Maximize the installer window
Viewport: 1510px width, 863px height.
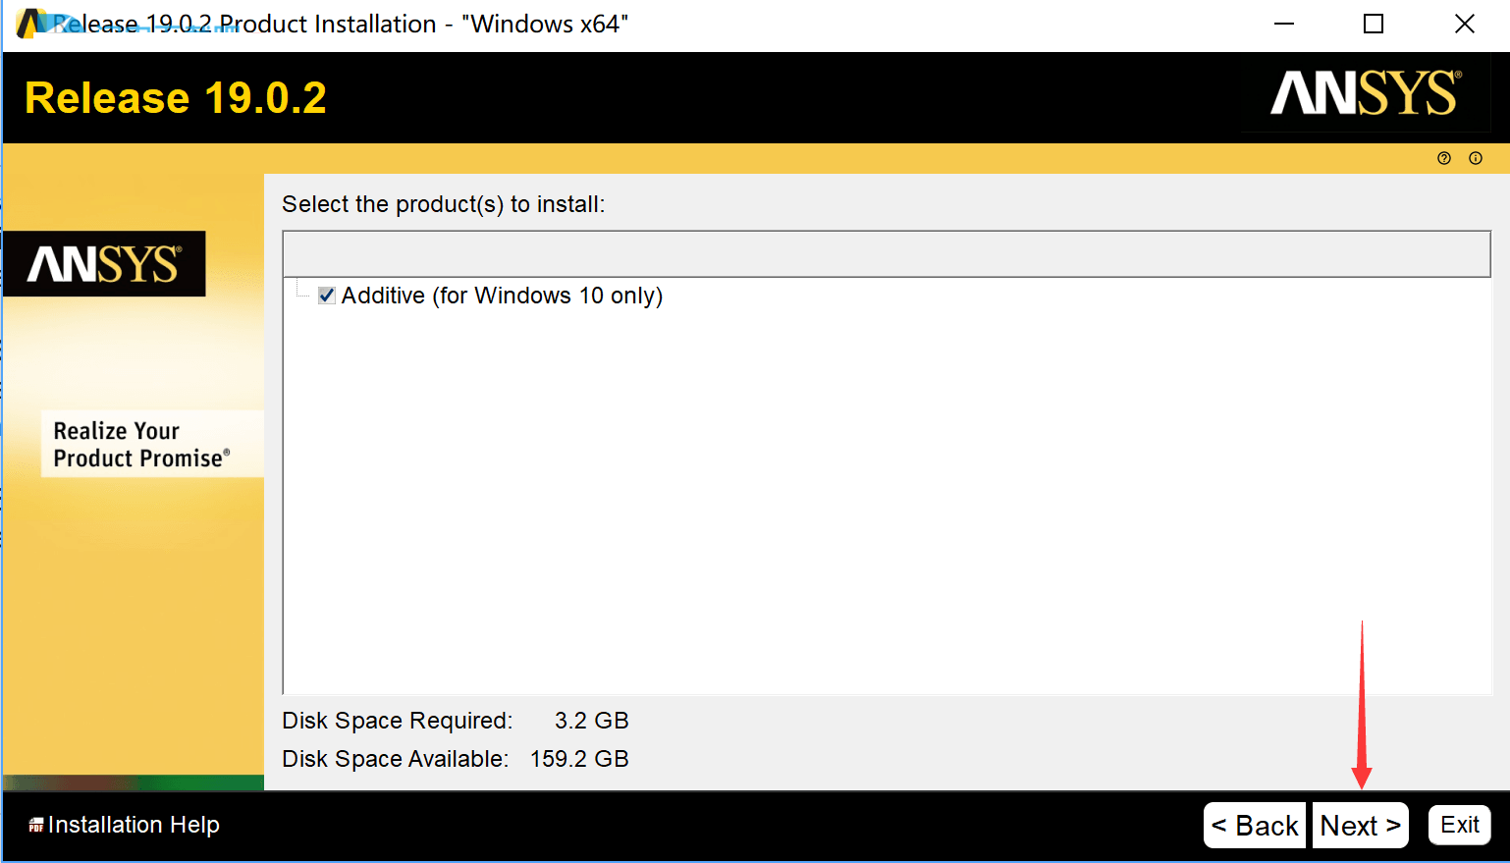tap(1374, 24)
